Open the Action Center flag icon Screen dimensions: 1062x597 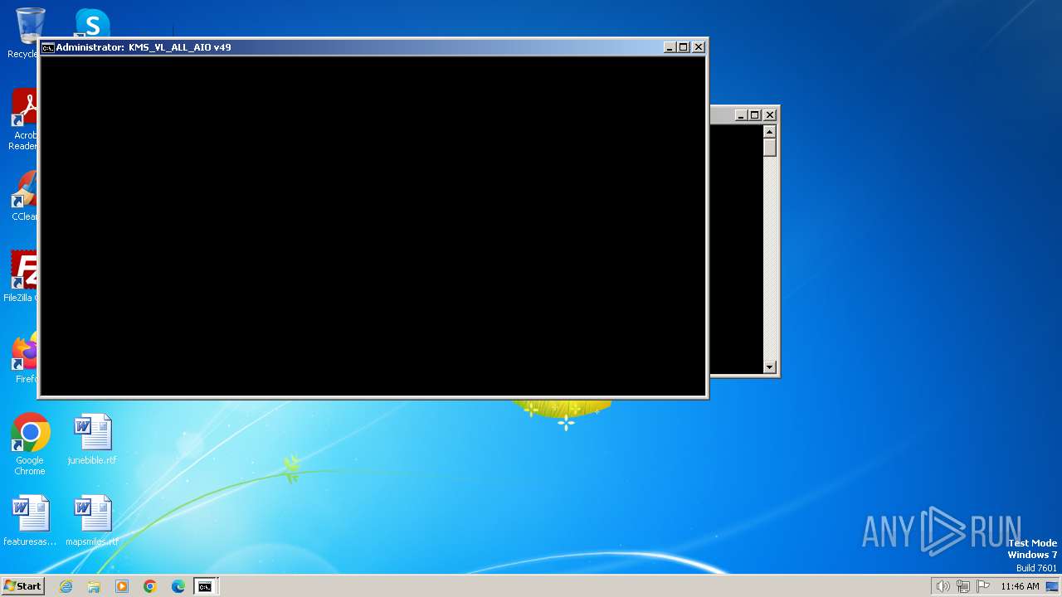[x=983, y=586]
